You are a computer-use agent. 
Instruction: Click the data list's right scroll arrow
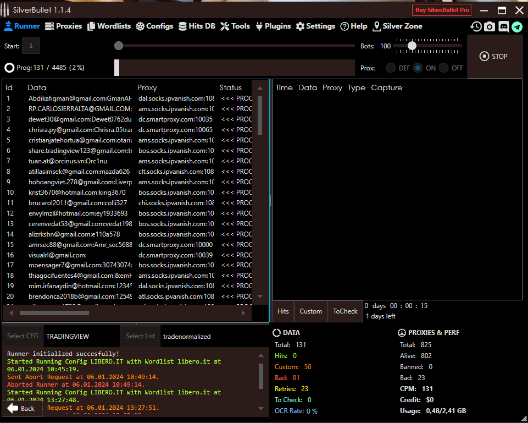point(243,313)
